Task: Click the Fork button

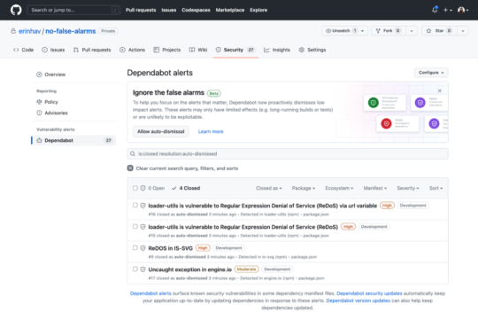Action: coord(389,31)
